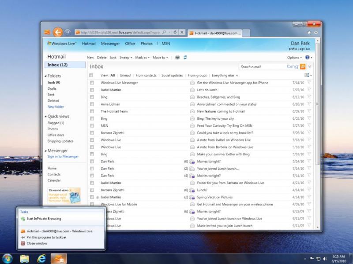Flag the 'Beaches, Ballgames, and Bing' message
The height and width of the screenshot is (264, 353).
[309, 97]
